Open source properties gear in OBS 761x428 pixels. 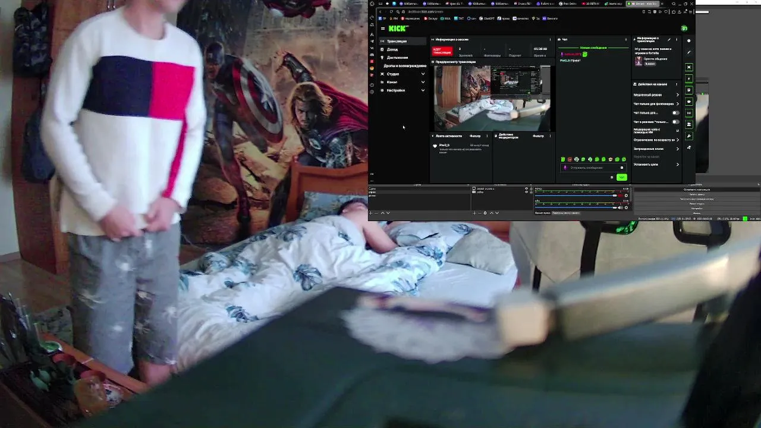coord(485,213)
